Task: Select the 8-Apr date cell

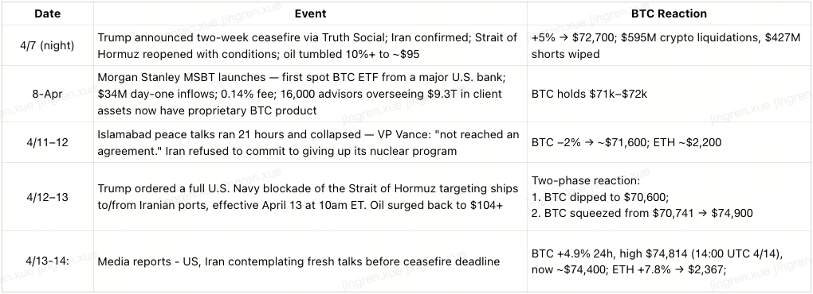Action: pyautogui.click(x=47, y=94)
